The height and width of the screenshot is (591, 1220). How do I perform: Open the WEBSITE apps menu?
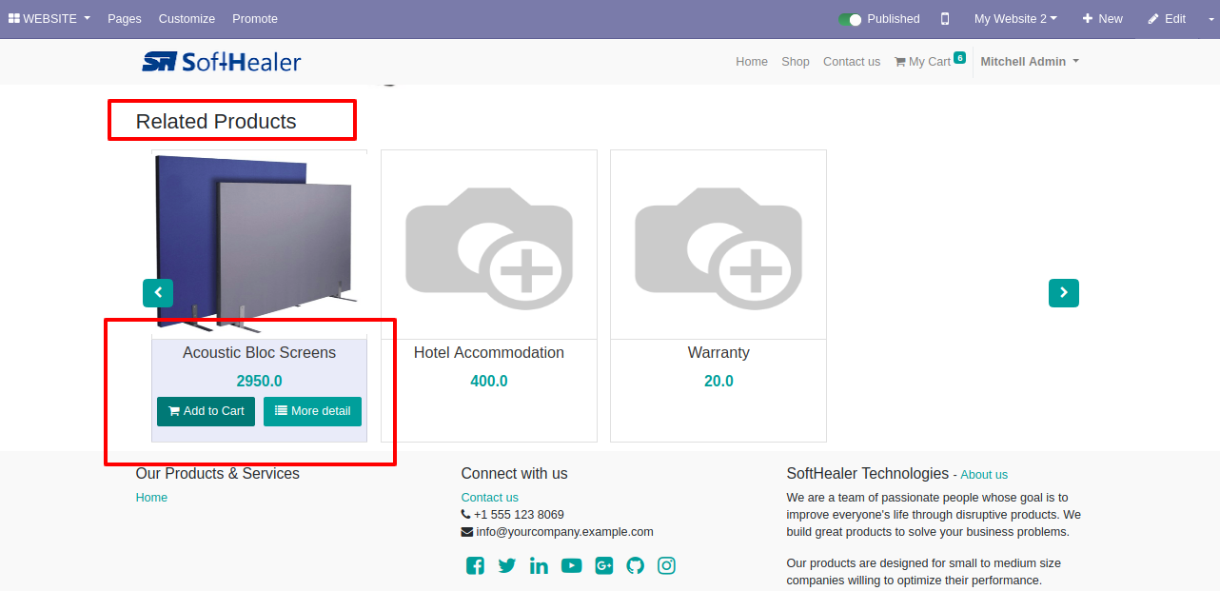pos(49,19)
